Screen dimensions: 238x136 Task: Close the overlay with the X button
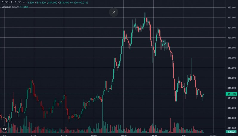click(113, 12)
